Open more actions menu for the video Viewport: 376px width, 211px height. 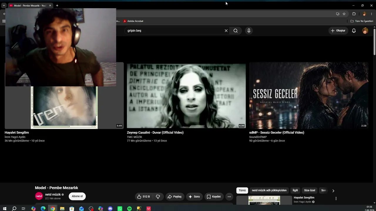coord(229,197)
